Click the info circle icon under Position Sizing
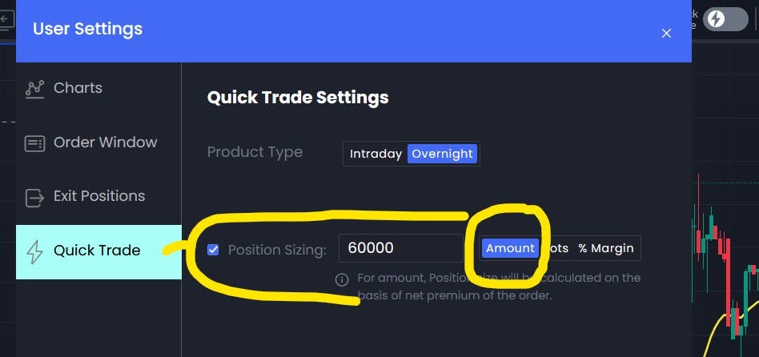The width and height of the screenshot is (759, 357). click(x=342, y=279)
